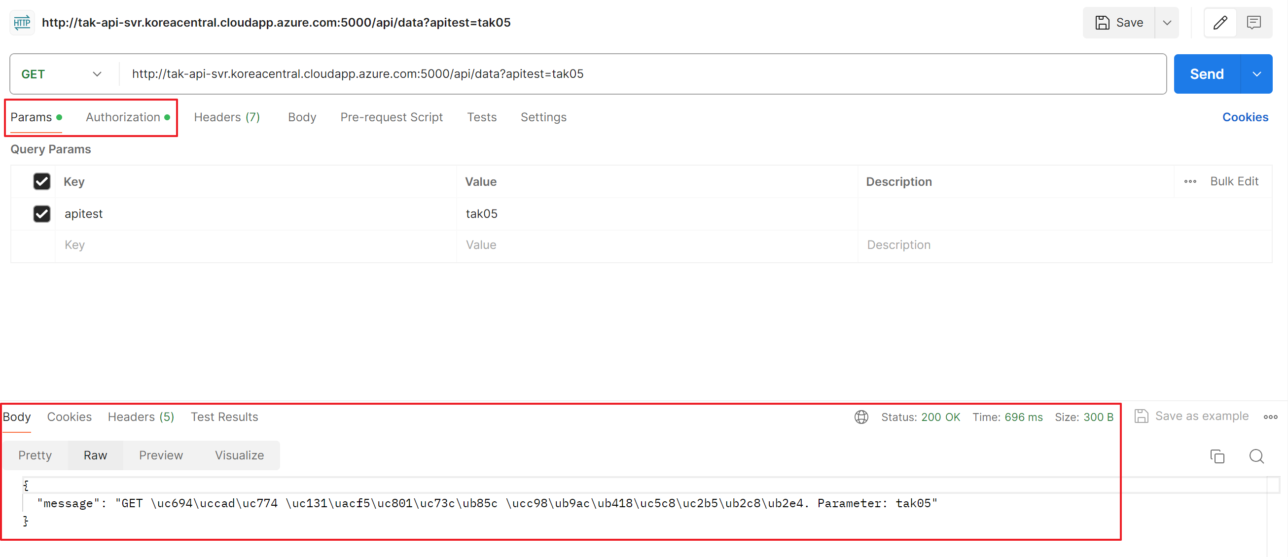Switch to the Authorization tab
The width and height of the screenshot is (1288, 557).
click(x=123, y=117)
